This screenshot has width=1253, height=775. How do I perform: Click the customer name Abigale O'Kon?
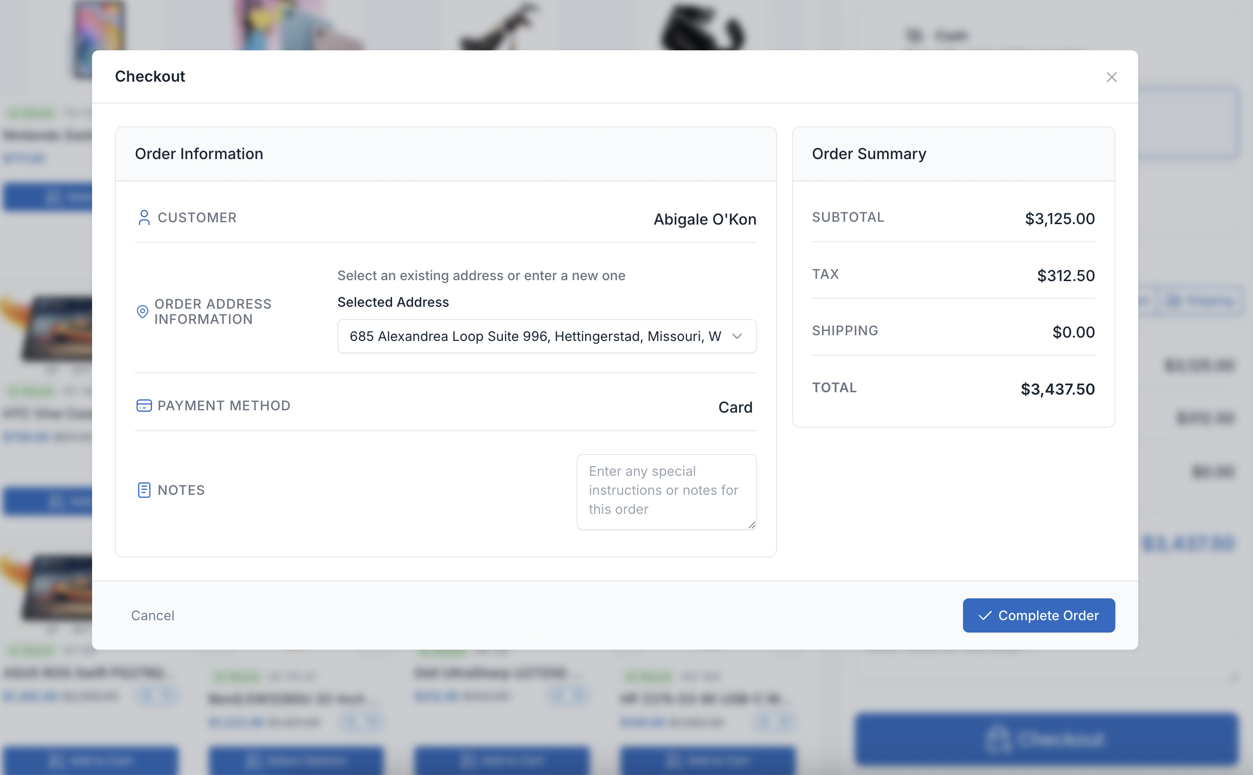click(x=705, y=219)
